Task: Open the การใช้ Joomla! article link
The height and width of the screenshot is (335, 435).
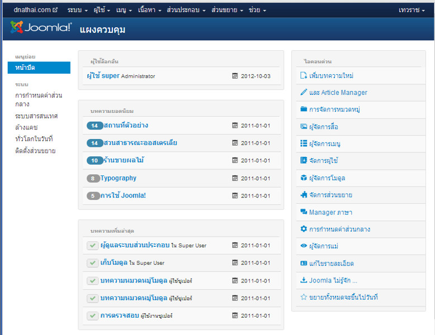Action: pyautogui.click(x=123, y=195)
